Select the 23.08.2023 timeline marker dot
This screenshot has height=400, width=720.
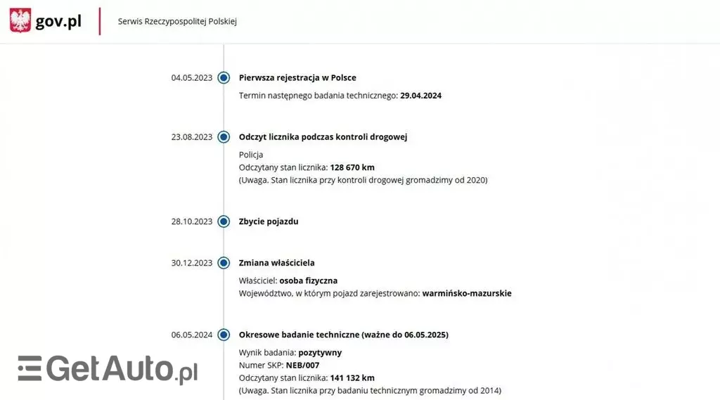[x=224, y=137]
